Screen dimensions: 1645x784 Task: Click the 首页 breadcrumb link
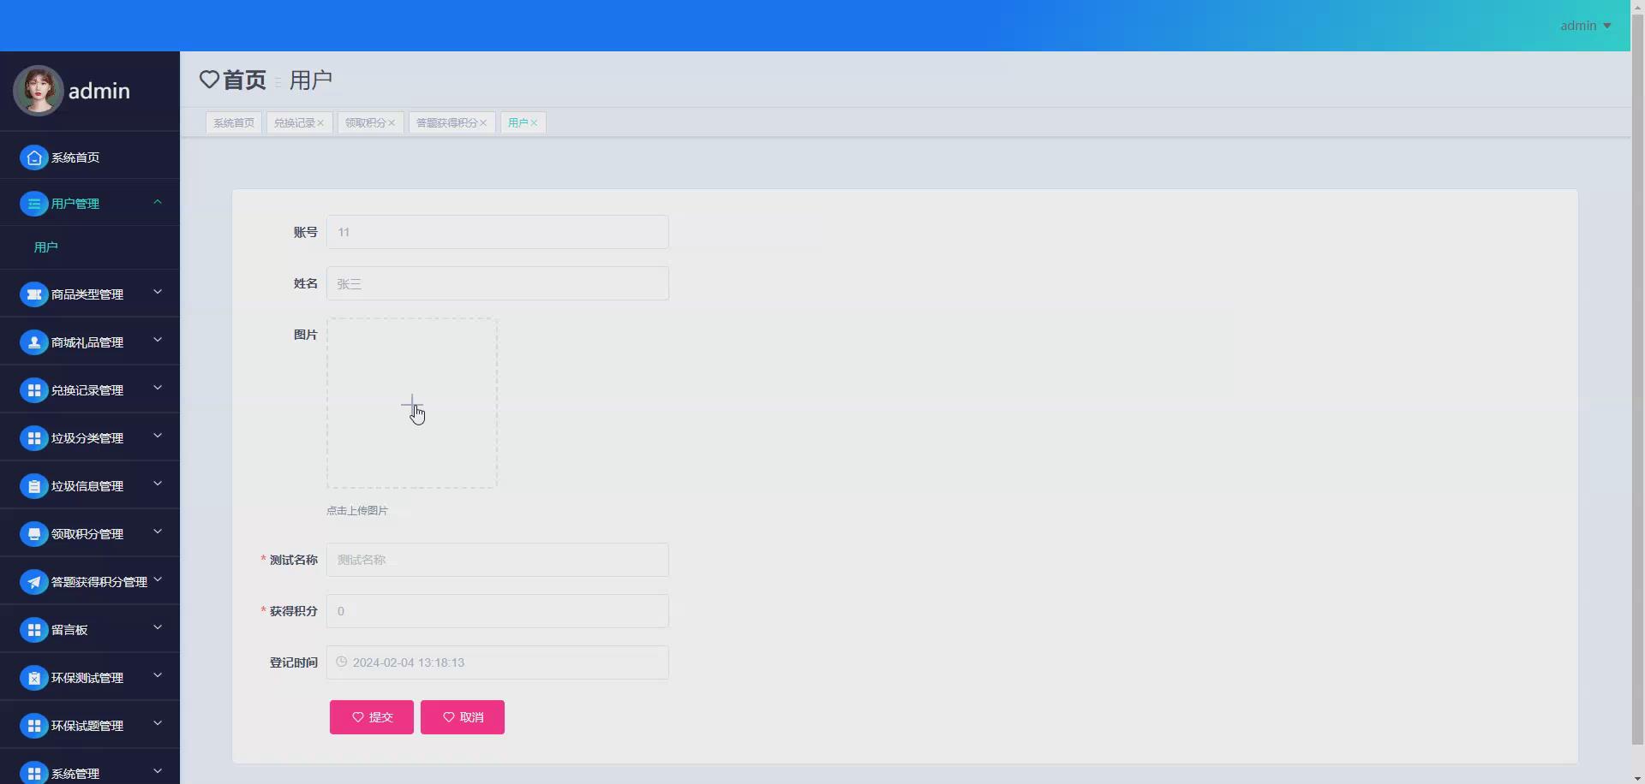(244, 80)
